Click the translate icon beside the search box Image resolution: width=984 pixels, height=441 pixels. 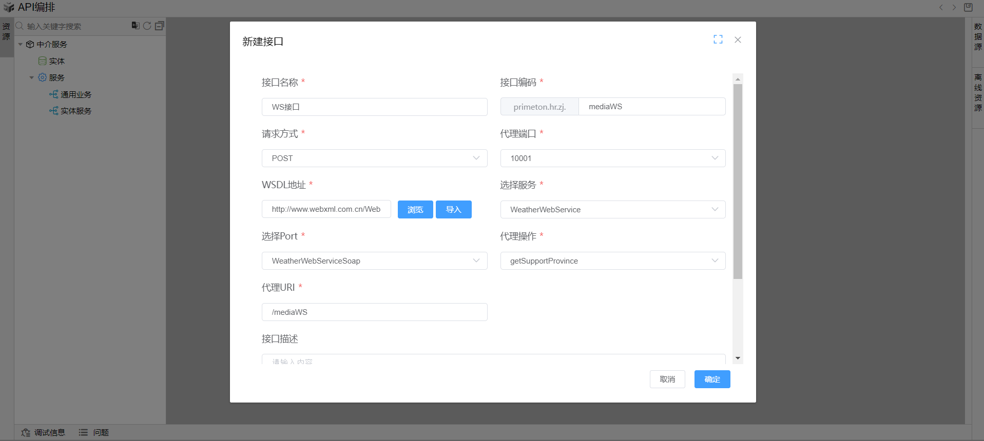135,26
